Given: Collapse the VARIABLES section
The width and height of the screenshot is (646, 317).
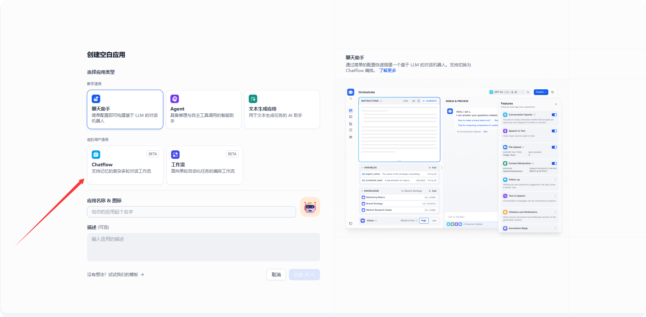Looking at the screenshot, I should (362, 168).
